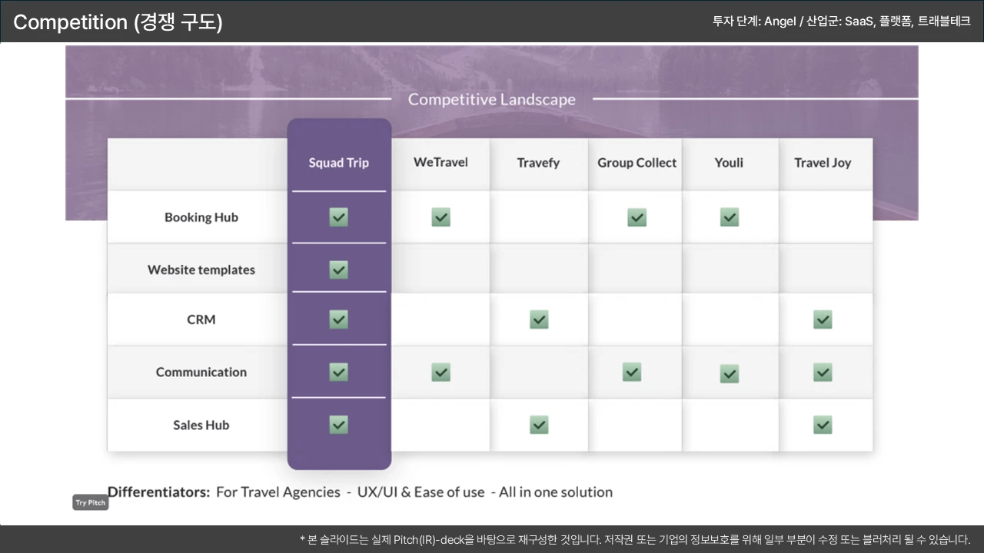The height and width of the screenshot is (553, 984).
Task: Click Youli Communication checkmark
Action: (729, 374)
